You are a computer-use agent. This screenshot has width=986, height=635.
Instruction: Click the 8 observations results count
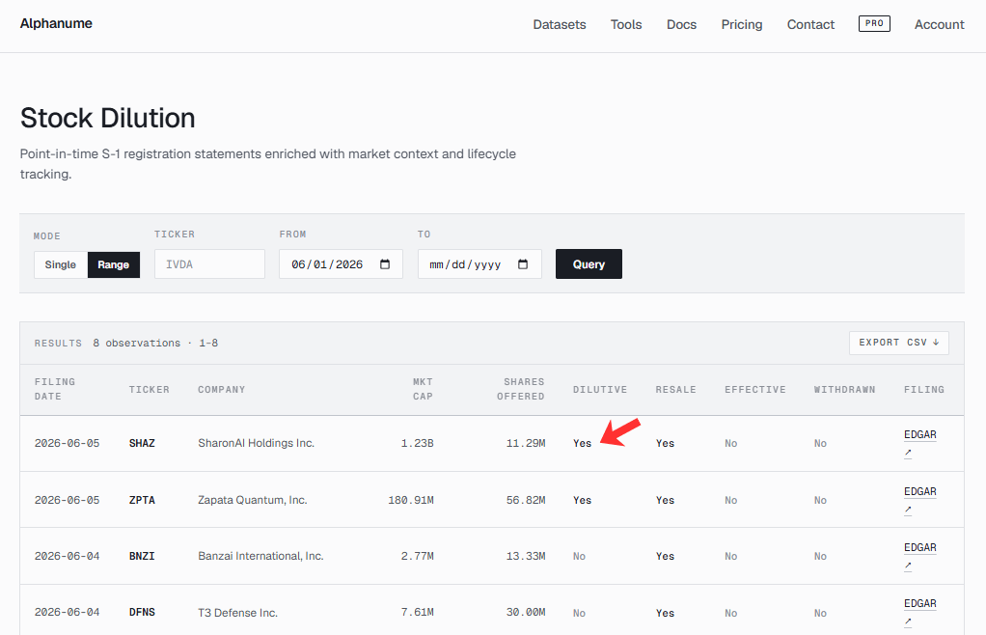[136, 344]
